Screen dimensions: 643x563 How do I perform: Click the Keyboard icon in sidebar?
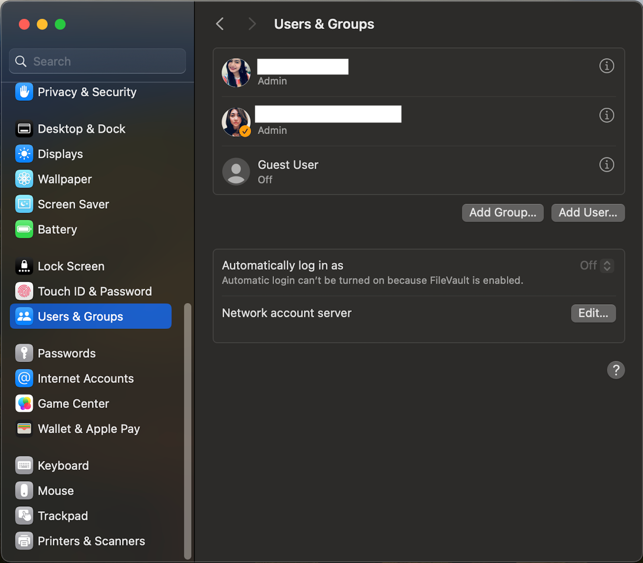click(24, 465)
